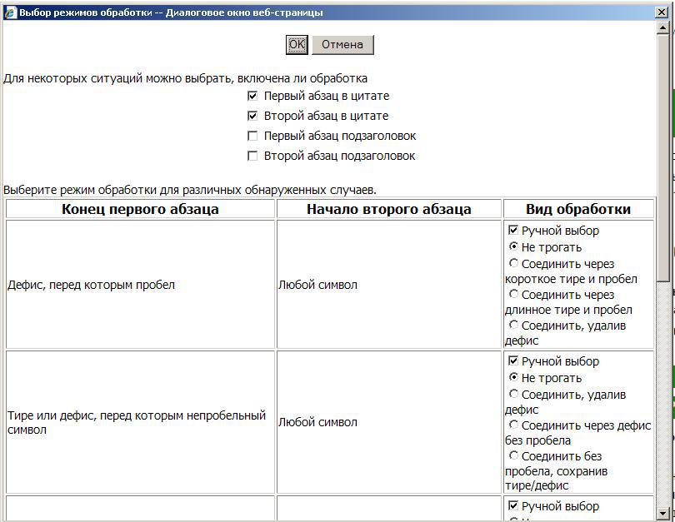Uncheck 'Ручной выбор' in the first table row
675x522 pixels.
[x=512, y=230]
